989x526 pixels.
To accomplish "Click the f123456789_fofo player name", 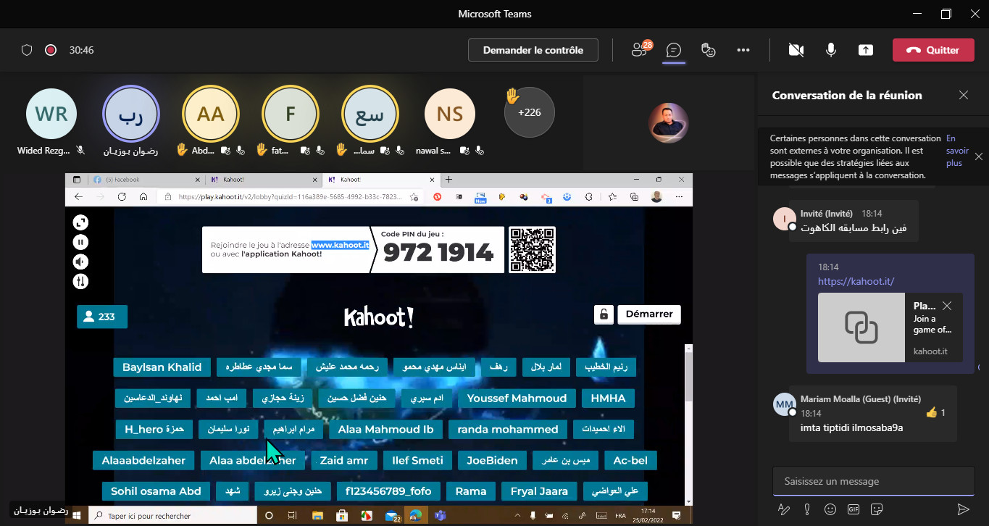I will tap(388, 491).
